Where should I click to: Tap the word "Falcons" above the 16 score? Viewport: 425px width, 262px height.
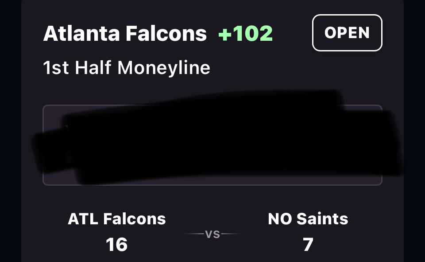(x=135, y=219)
